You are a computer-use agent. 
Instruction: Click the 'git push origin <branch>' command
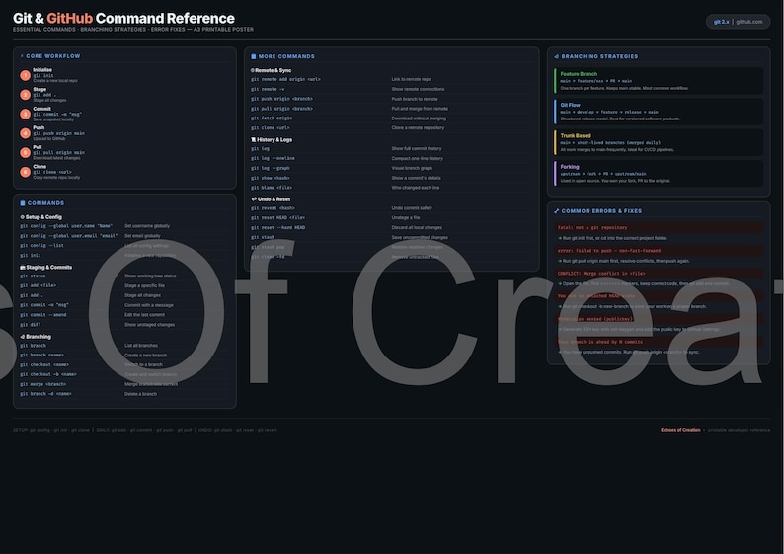[281, 99]
